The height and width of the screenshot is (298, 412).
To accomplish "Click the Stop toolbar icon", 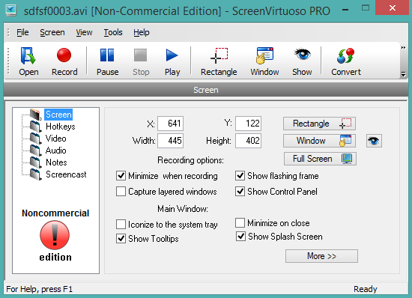I will click(141, 61).
